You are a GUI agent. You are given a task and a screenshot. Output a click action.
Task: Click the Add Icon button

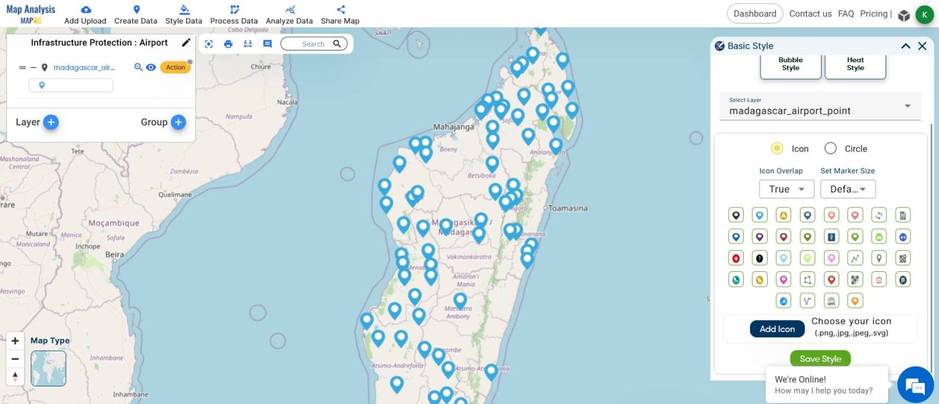[777, 329]
